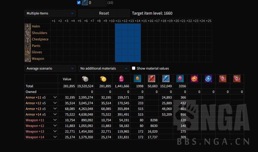The image size is (258, 152).
Task: Click the pink shard crystal icon
Action: tap(121, 79)
